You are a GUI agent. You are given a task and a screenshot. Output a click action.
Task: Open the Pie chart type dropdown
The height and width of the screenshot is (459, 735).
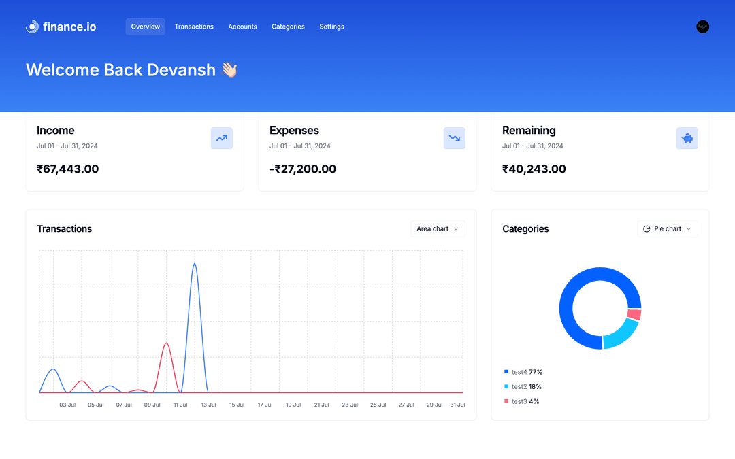668,228
